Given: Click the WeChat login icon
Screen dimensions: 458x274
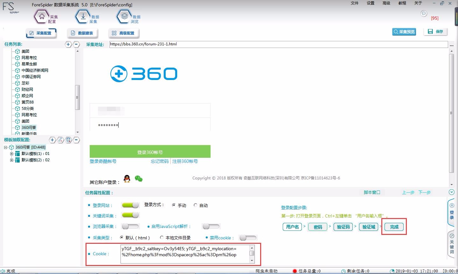Looking at the screenshot, I should [139, 179].
